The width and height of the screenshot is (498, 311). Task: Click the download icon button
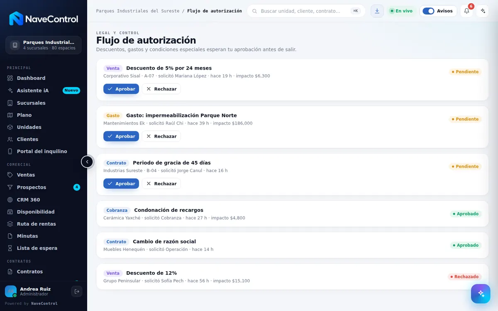click(x=377, y=11)
